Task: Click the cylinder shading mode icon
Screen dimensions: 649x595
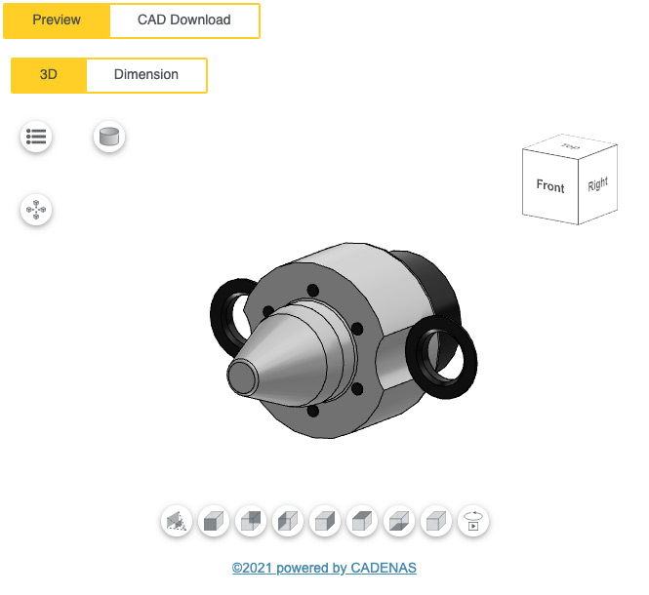Action: (x=109, y=137)
